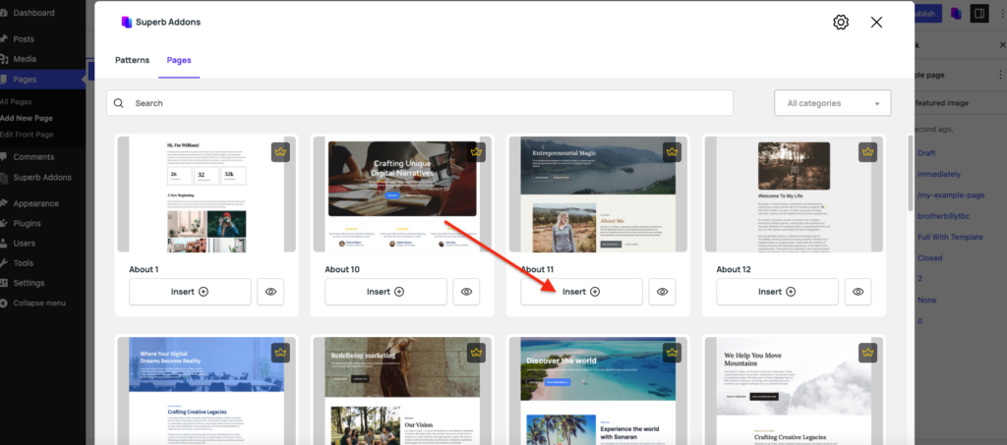1007x445 pixels.
Task: Insert the About 12 page
Action: tap(777, 292)
